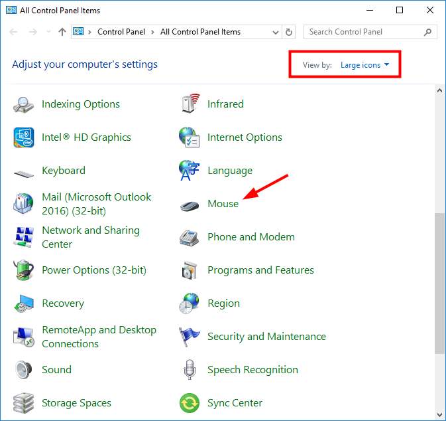This screenshot has width=446, height=421.
Task: Click the Keyboard icon
Action: point(24,171)
